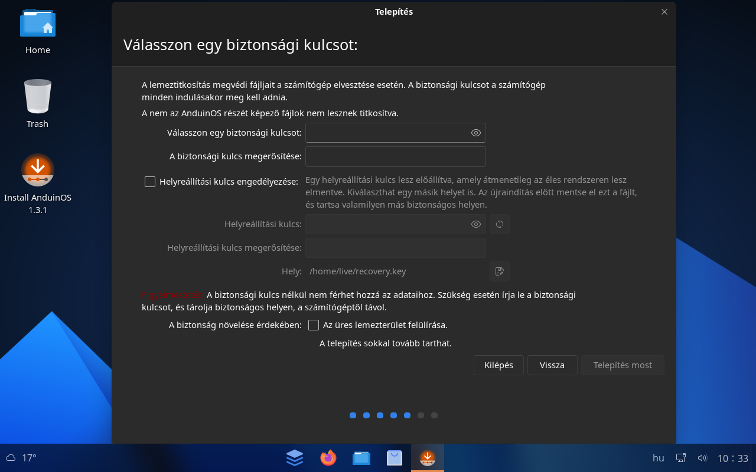The width and height of the screenshot is (756, 472).
Task: Focus the Válasszon egy biztonsági kulcsot field
Action: click(395, 133)
